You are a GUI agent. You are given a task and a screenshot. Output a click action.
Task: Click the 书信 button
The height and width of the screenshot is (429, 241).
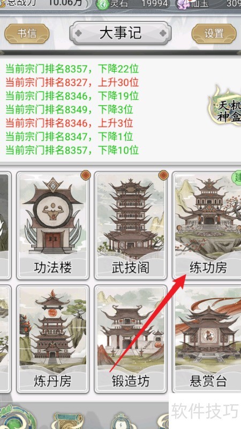[x=27, y=34]
